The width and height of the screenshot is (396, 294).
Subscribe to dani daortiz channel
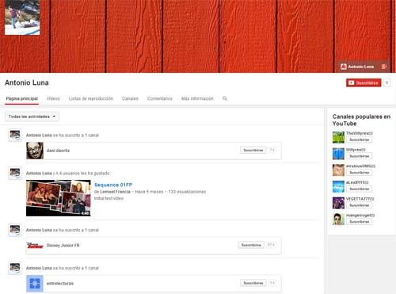253,150
